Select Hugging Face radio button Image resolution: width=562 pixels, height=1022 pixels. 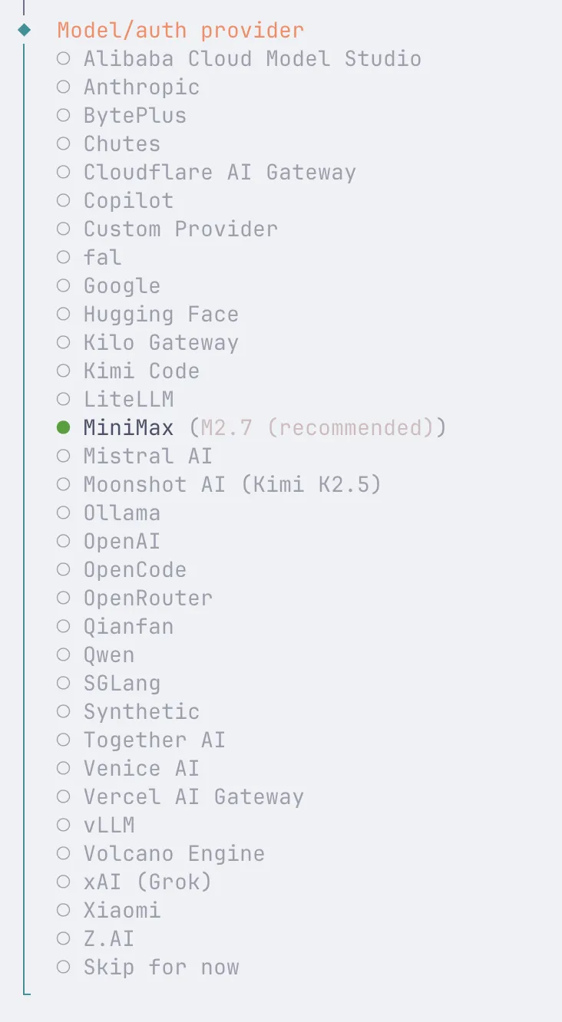[x=64, y=315]
